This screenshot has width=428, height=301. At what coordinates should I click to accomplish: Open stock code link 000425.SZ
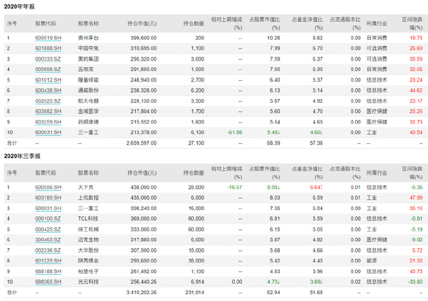[x=48, y=229]
